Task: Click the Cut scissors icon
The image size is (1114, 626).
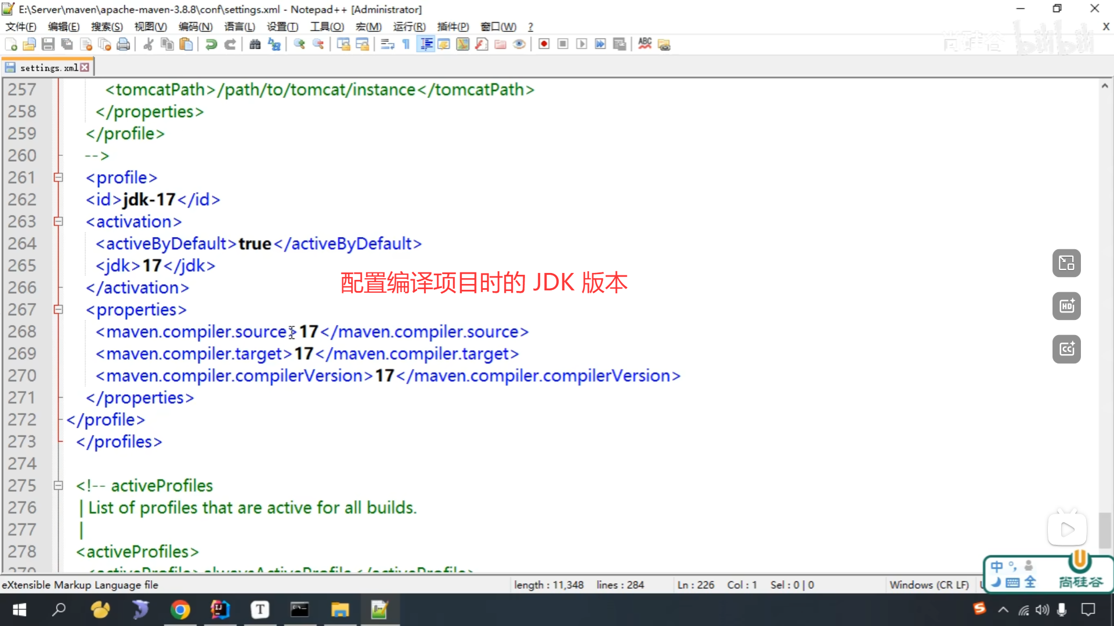Action: click(x=149, y=45)
